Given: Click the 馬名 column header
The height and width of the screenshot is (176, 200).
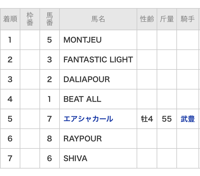Looking at the screenshot, I should [98, 19].
